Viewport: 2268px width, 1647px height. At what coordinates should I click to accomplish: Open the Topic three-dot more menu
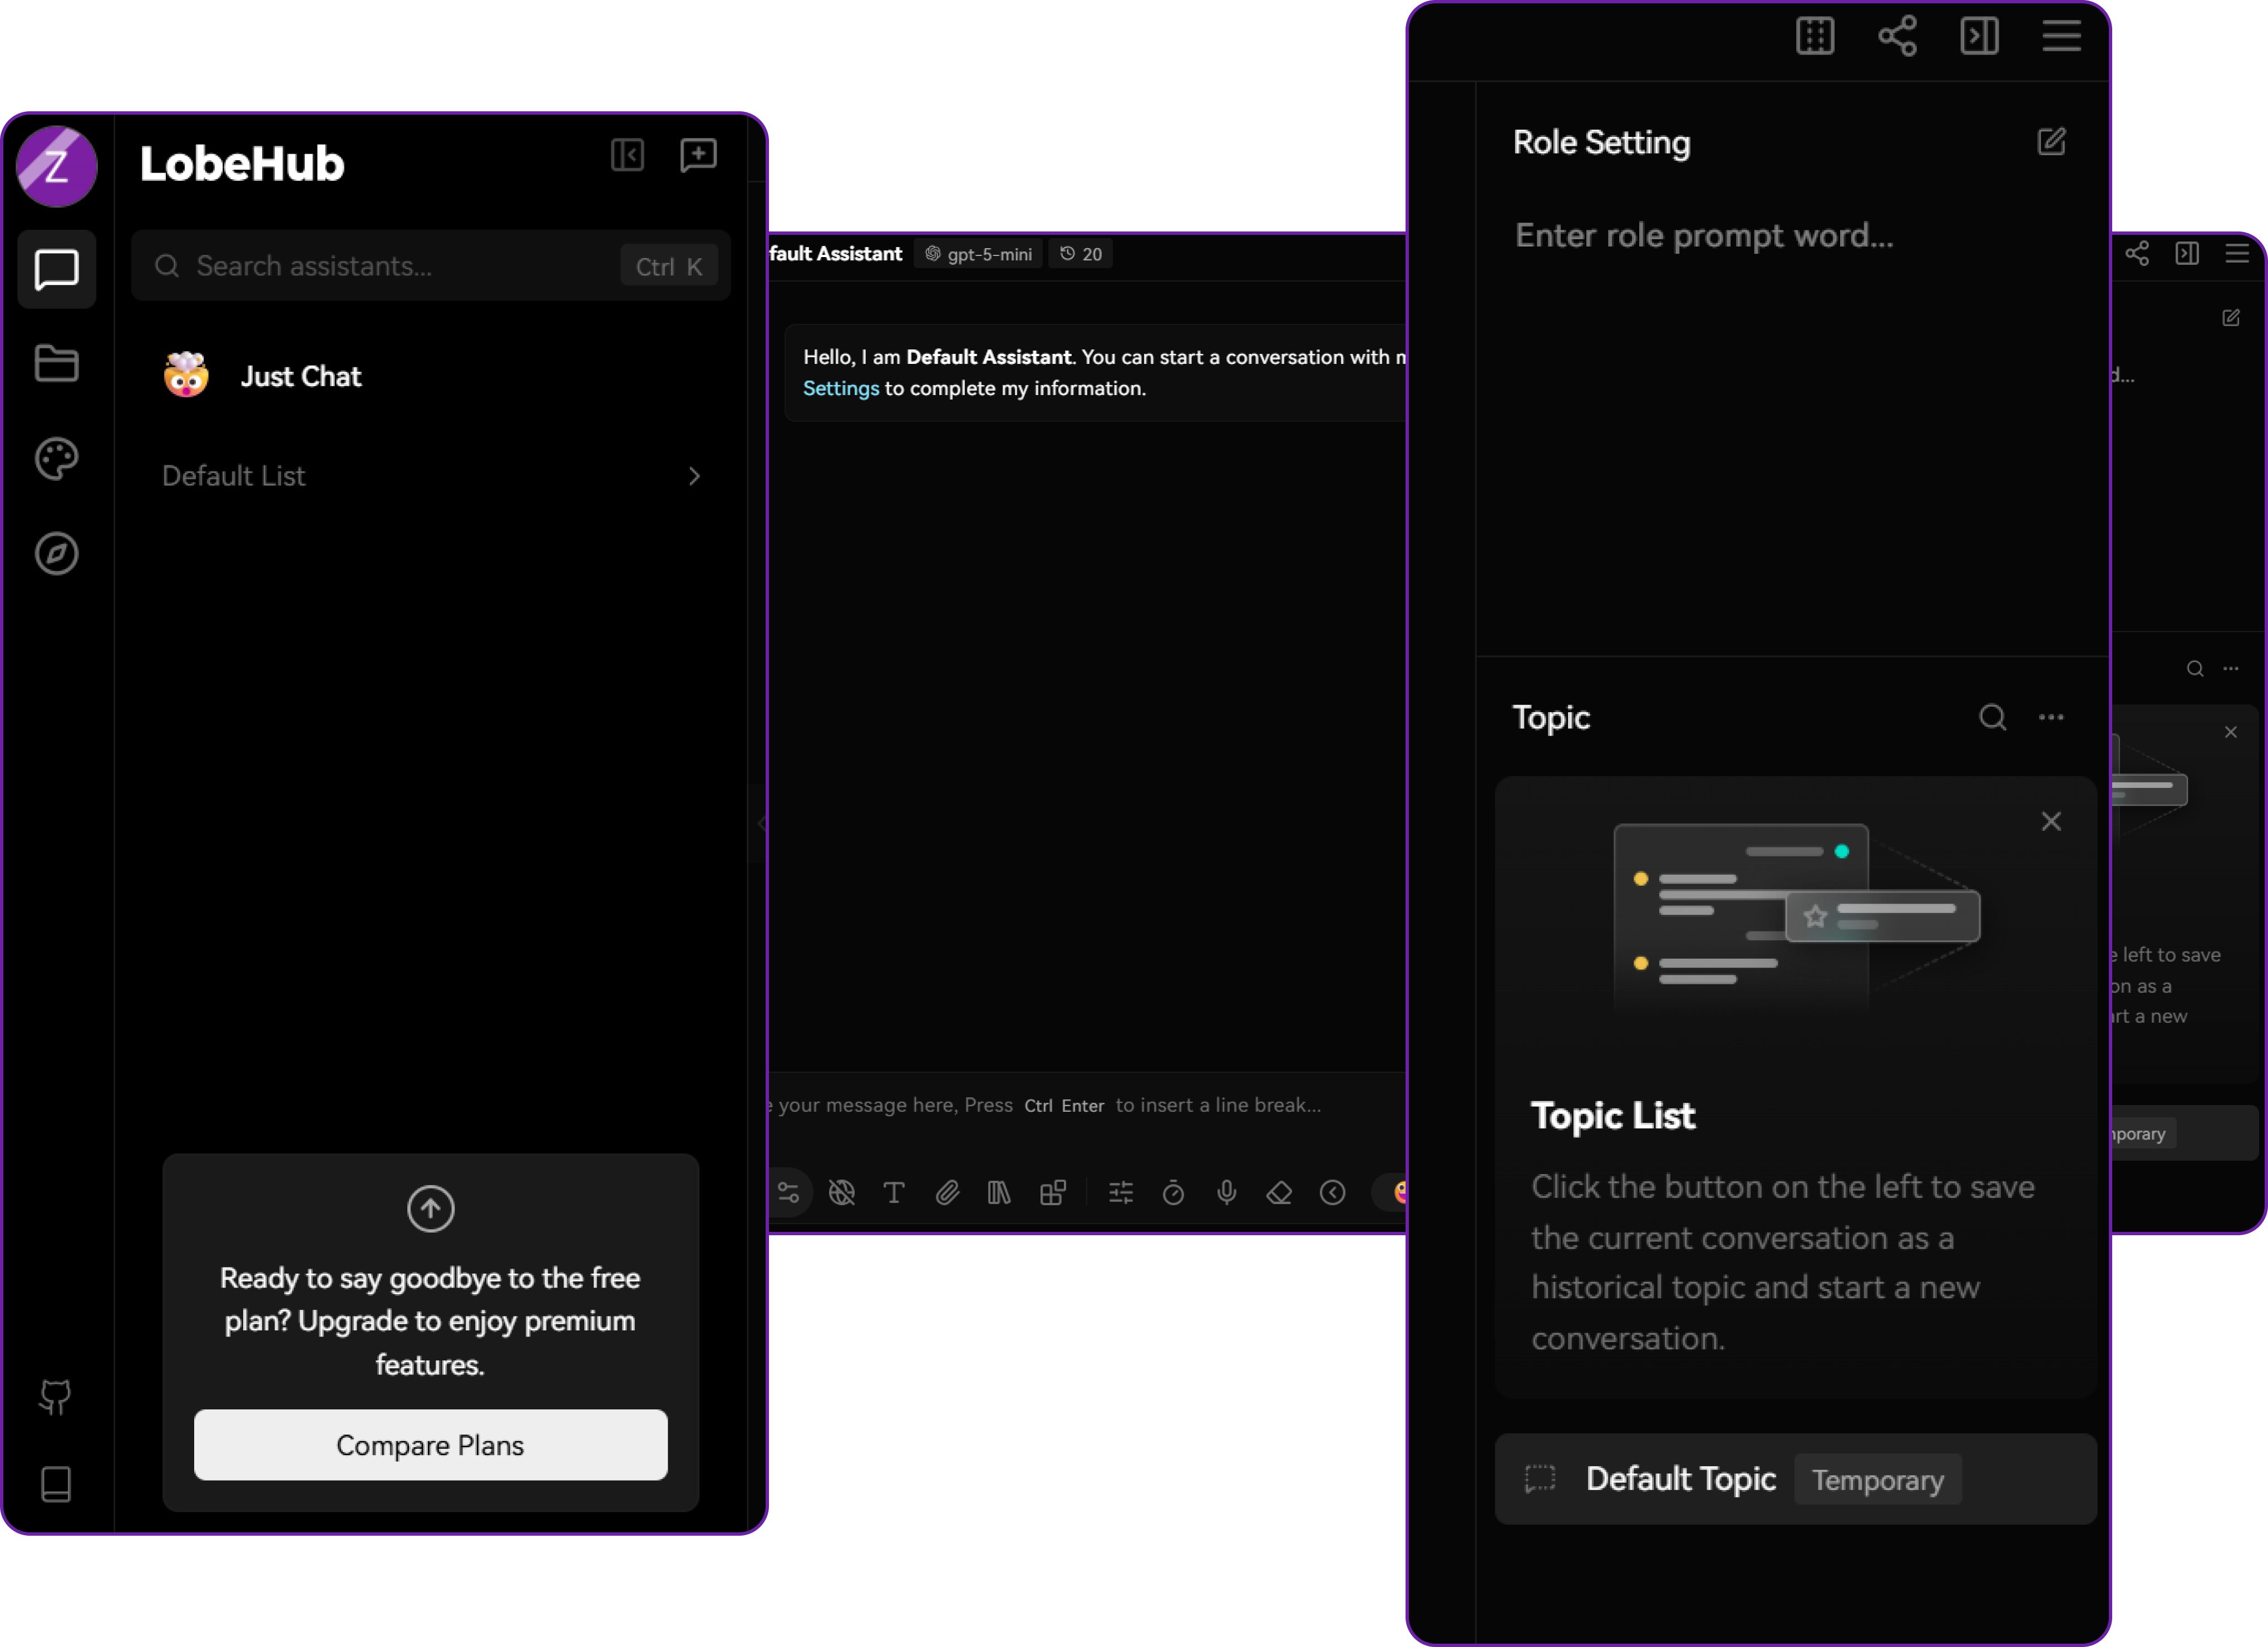coord(2050,717)
